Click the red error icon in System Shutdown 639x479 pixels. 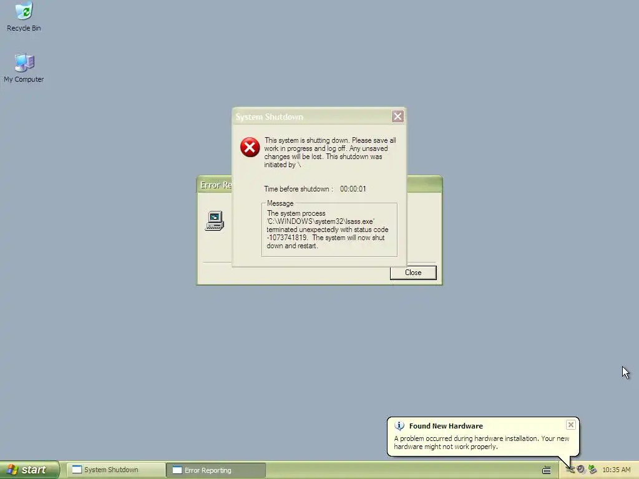(250, 147)
